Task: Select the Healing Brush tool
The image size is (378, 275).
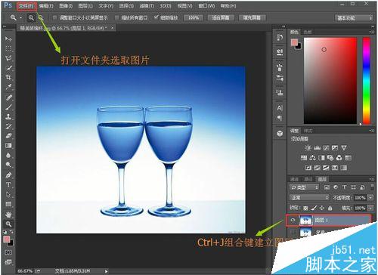Action: pyautogui.click(x=8, y=97)
